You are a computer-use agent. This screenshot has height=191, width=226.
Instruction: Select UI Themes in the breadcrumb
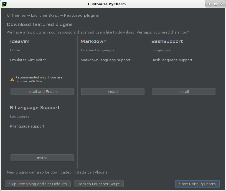click(x=16, y=16)
